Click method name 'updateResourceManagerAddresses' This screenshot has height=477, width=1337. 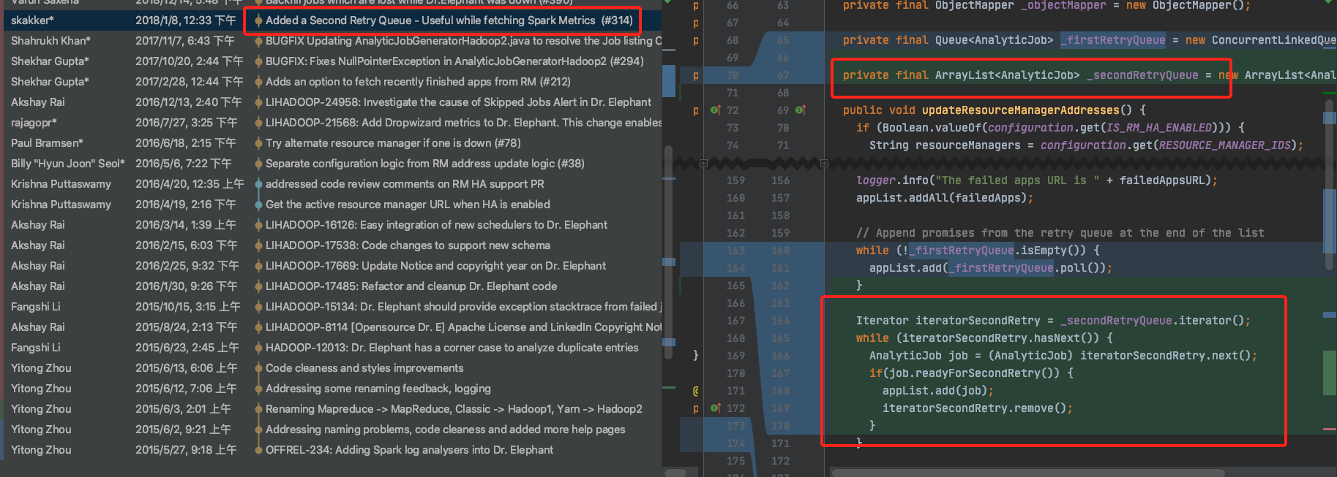[1020, 110]
